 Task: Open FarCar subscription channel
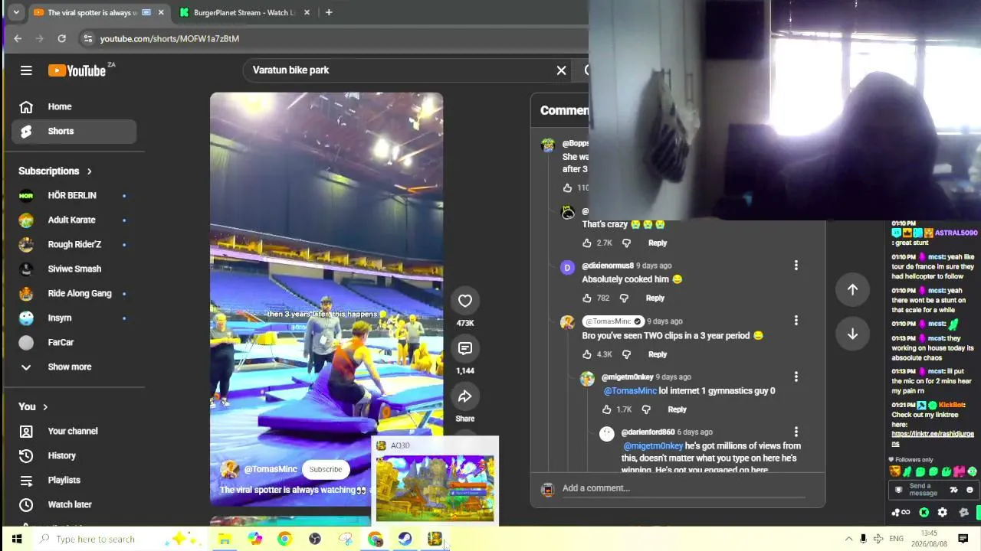click(x=74, y=342)
